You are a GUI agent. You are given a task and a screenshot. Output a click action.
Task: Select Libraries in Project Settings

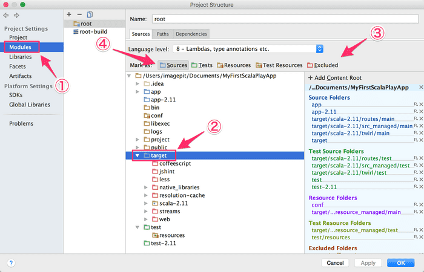(x=21, y=57)
